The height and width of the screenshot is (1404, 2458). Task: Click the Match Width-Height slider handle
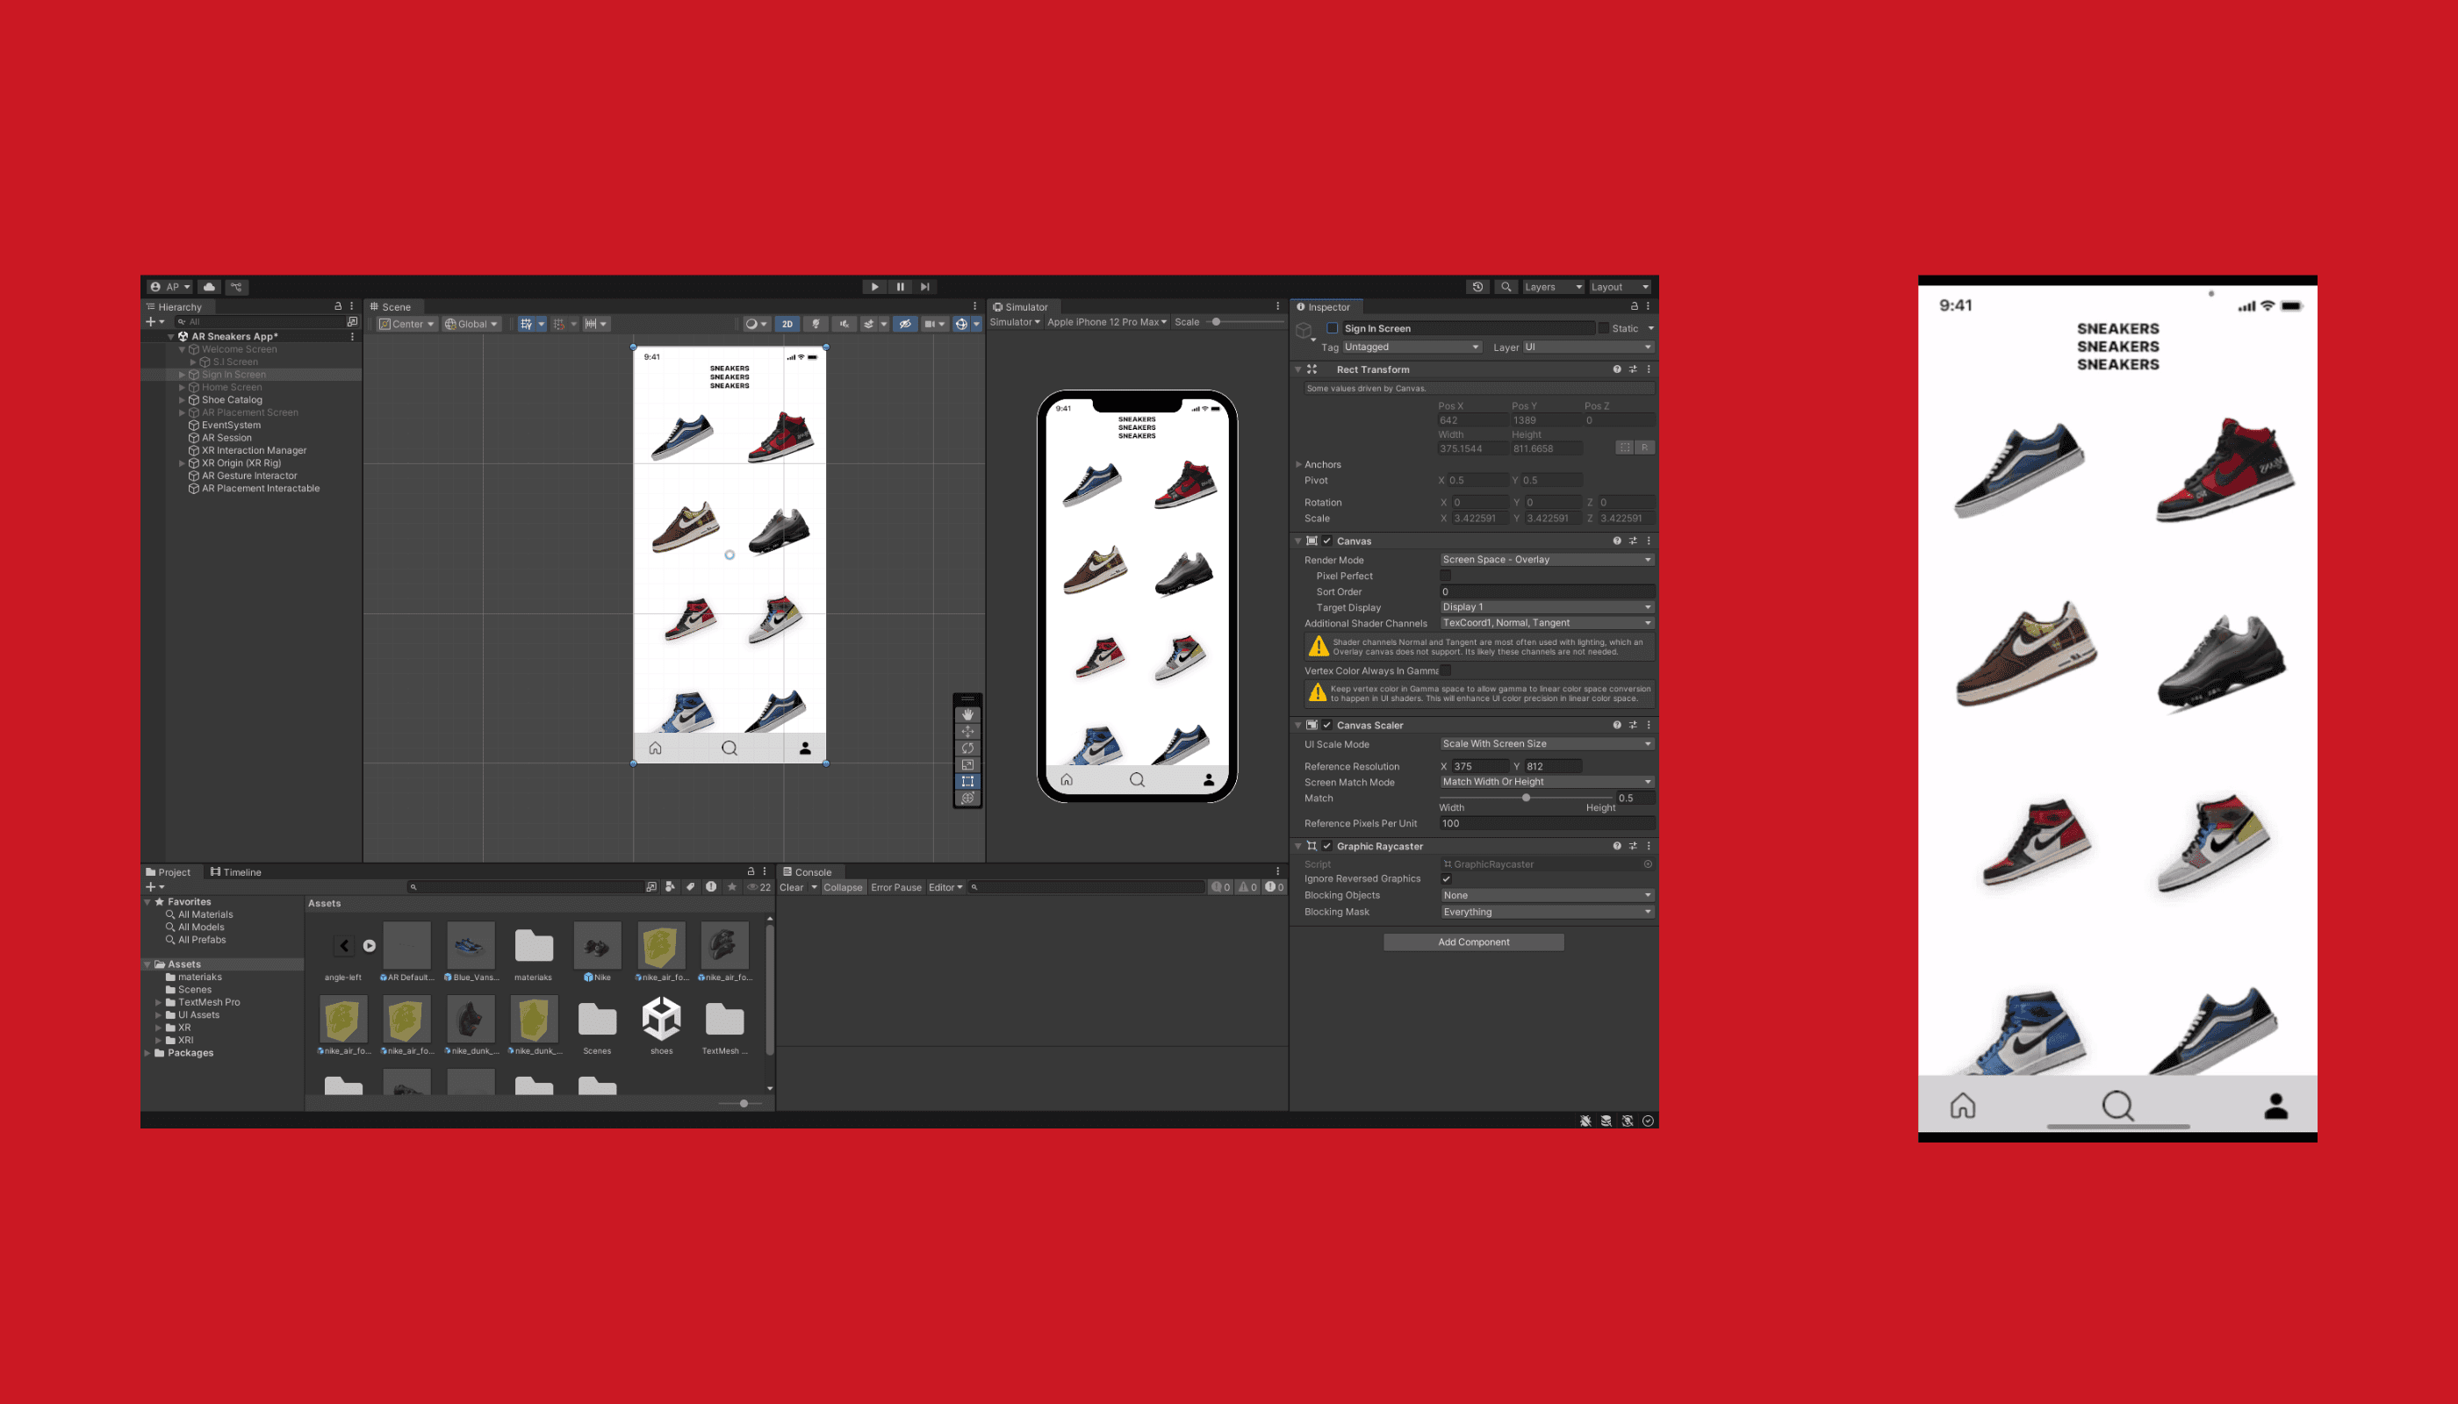click(1526, 798)
